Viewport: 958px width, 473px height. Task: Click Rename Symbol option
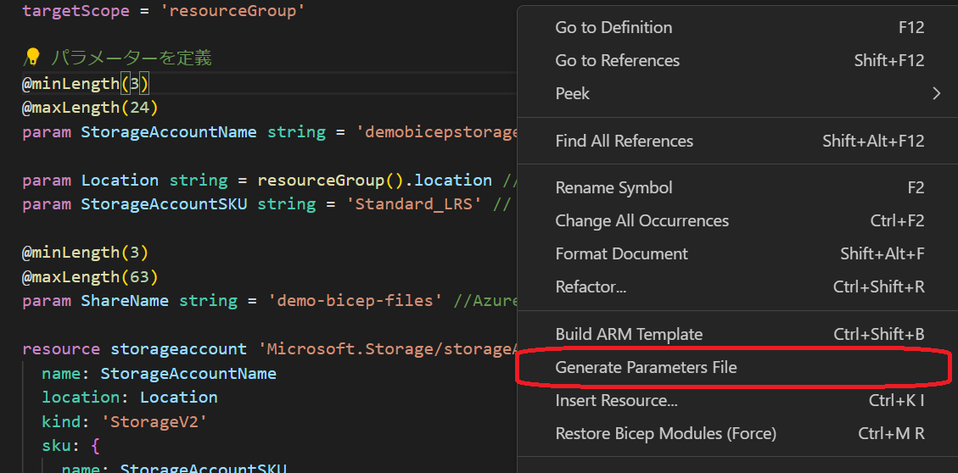tap(732, 187)
